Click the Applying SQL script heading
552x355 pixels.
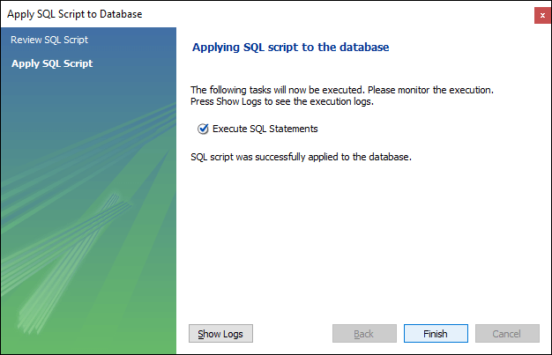click(290, 48)
